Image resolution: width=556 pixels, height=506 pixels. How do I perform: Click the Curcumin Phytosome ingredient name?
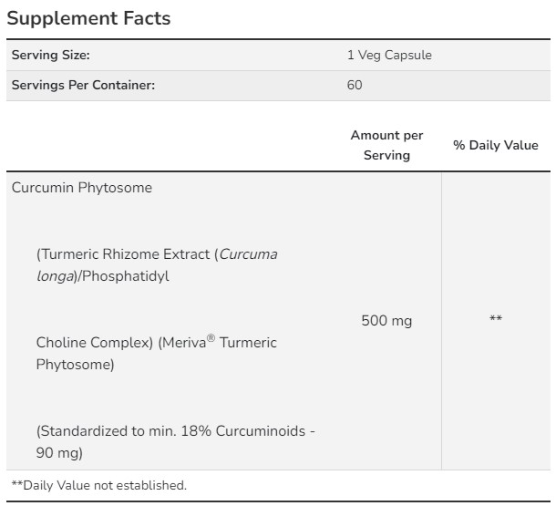point(81,188)
